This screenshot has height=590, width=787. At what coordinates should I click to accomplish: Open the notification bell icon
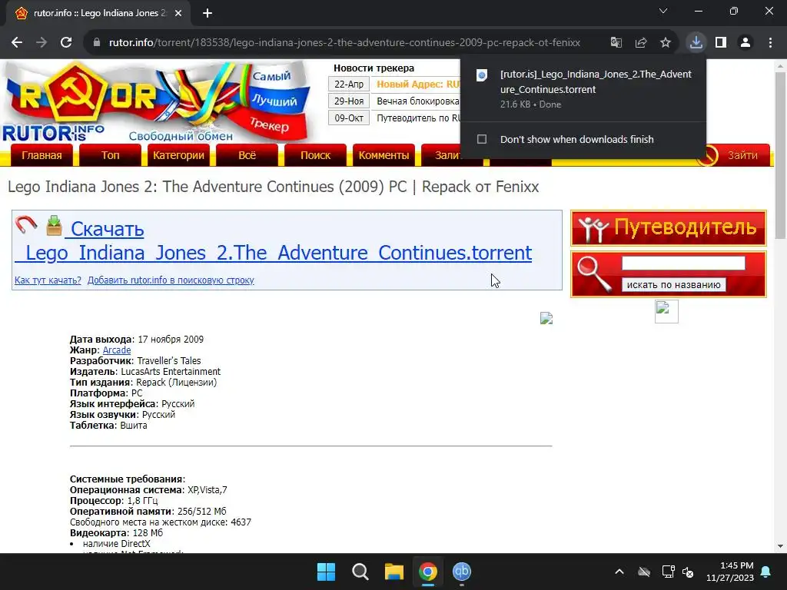(766, 572)
